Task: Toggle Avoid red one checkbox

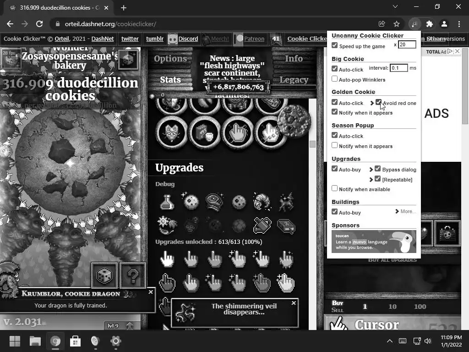Action: (x=378, y=102)
